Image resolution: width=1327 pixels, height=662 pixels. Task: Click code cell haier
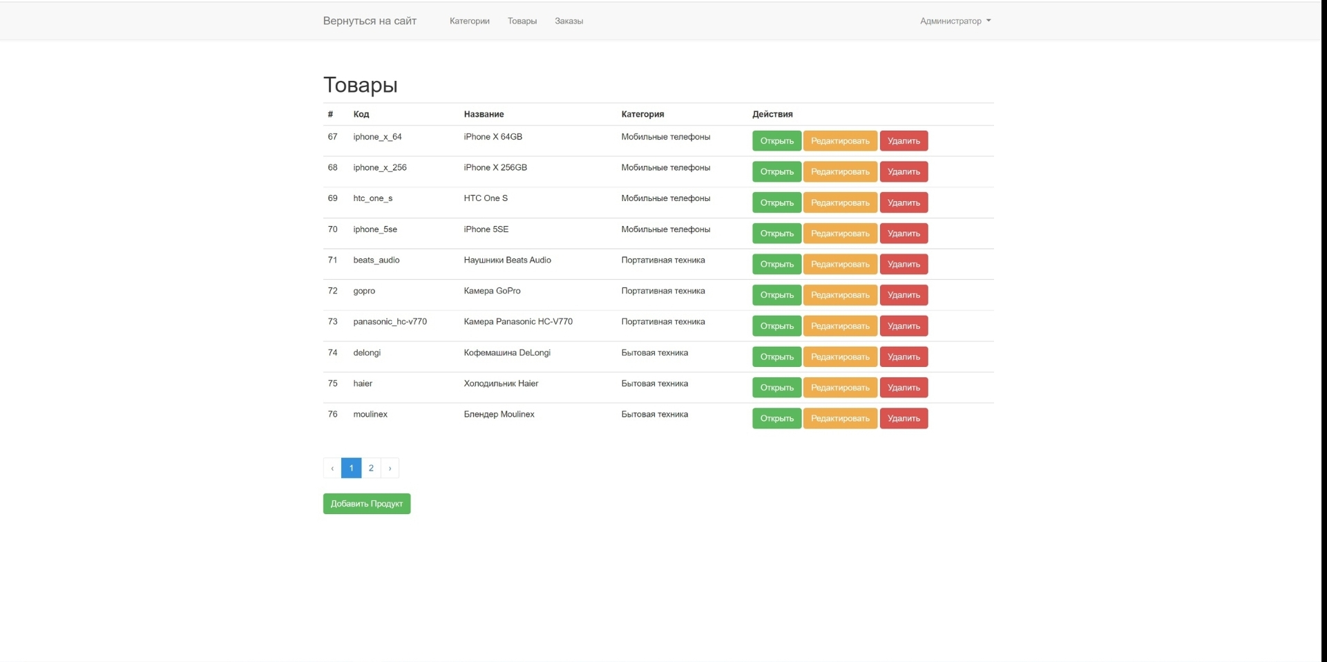pyautogui.click(x=363, y=384)
